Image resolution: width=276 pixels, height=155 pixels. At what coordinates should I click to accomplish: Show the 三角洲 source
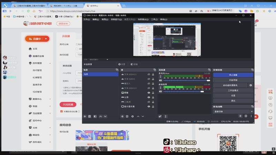[149, 102]
